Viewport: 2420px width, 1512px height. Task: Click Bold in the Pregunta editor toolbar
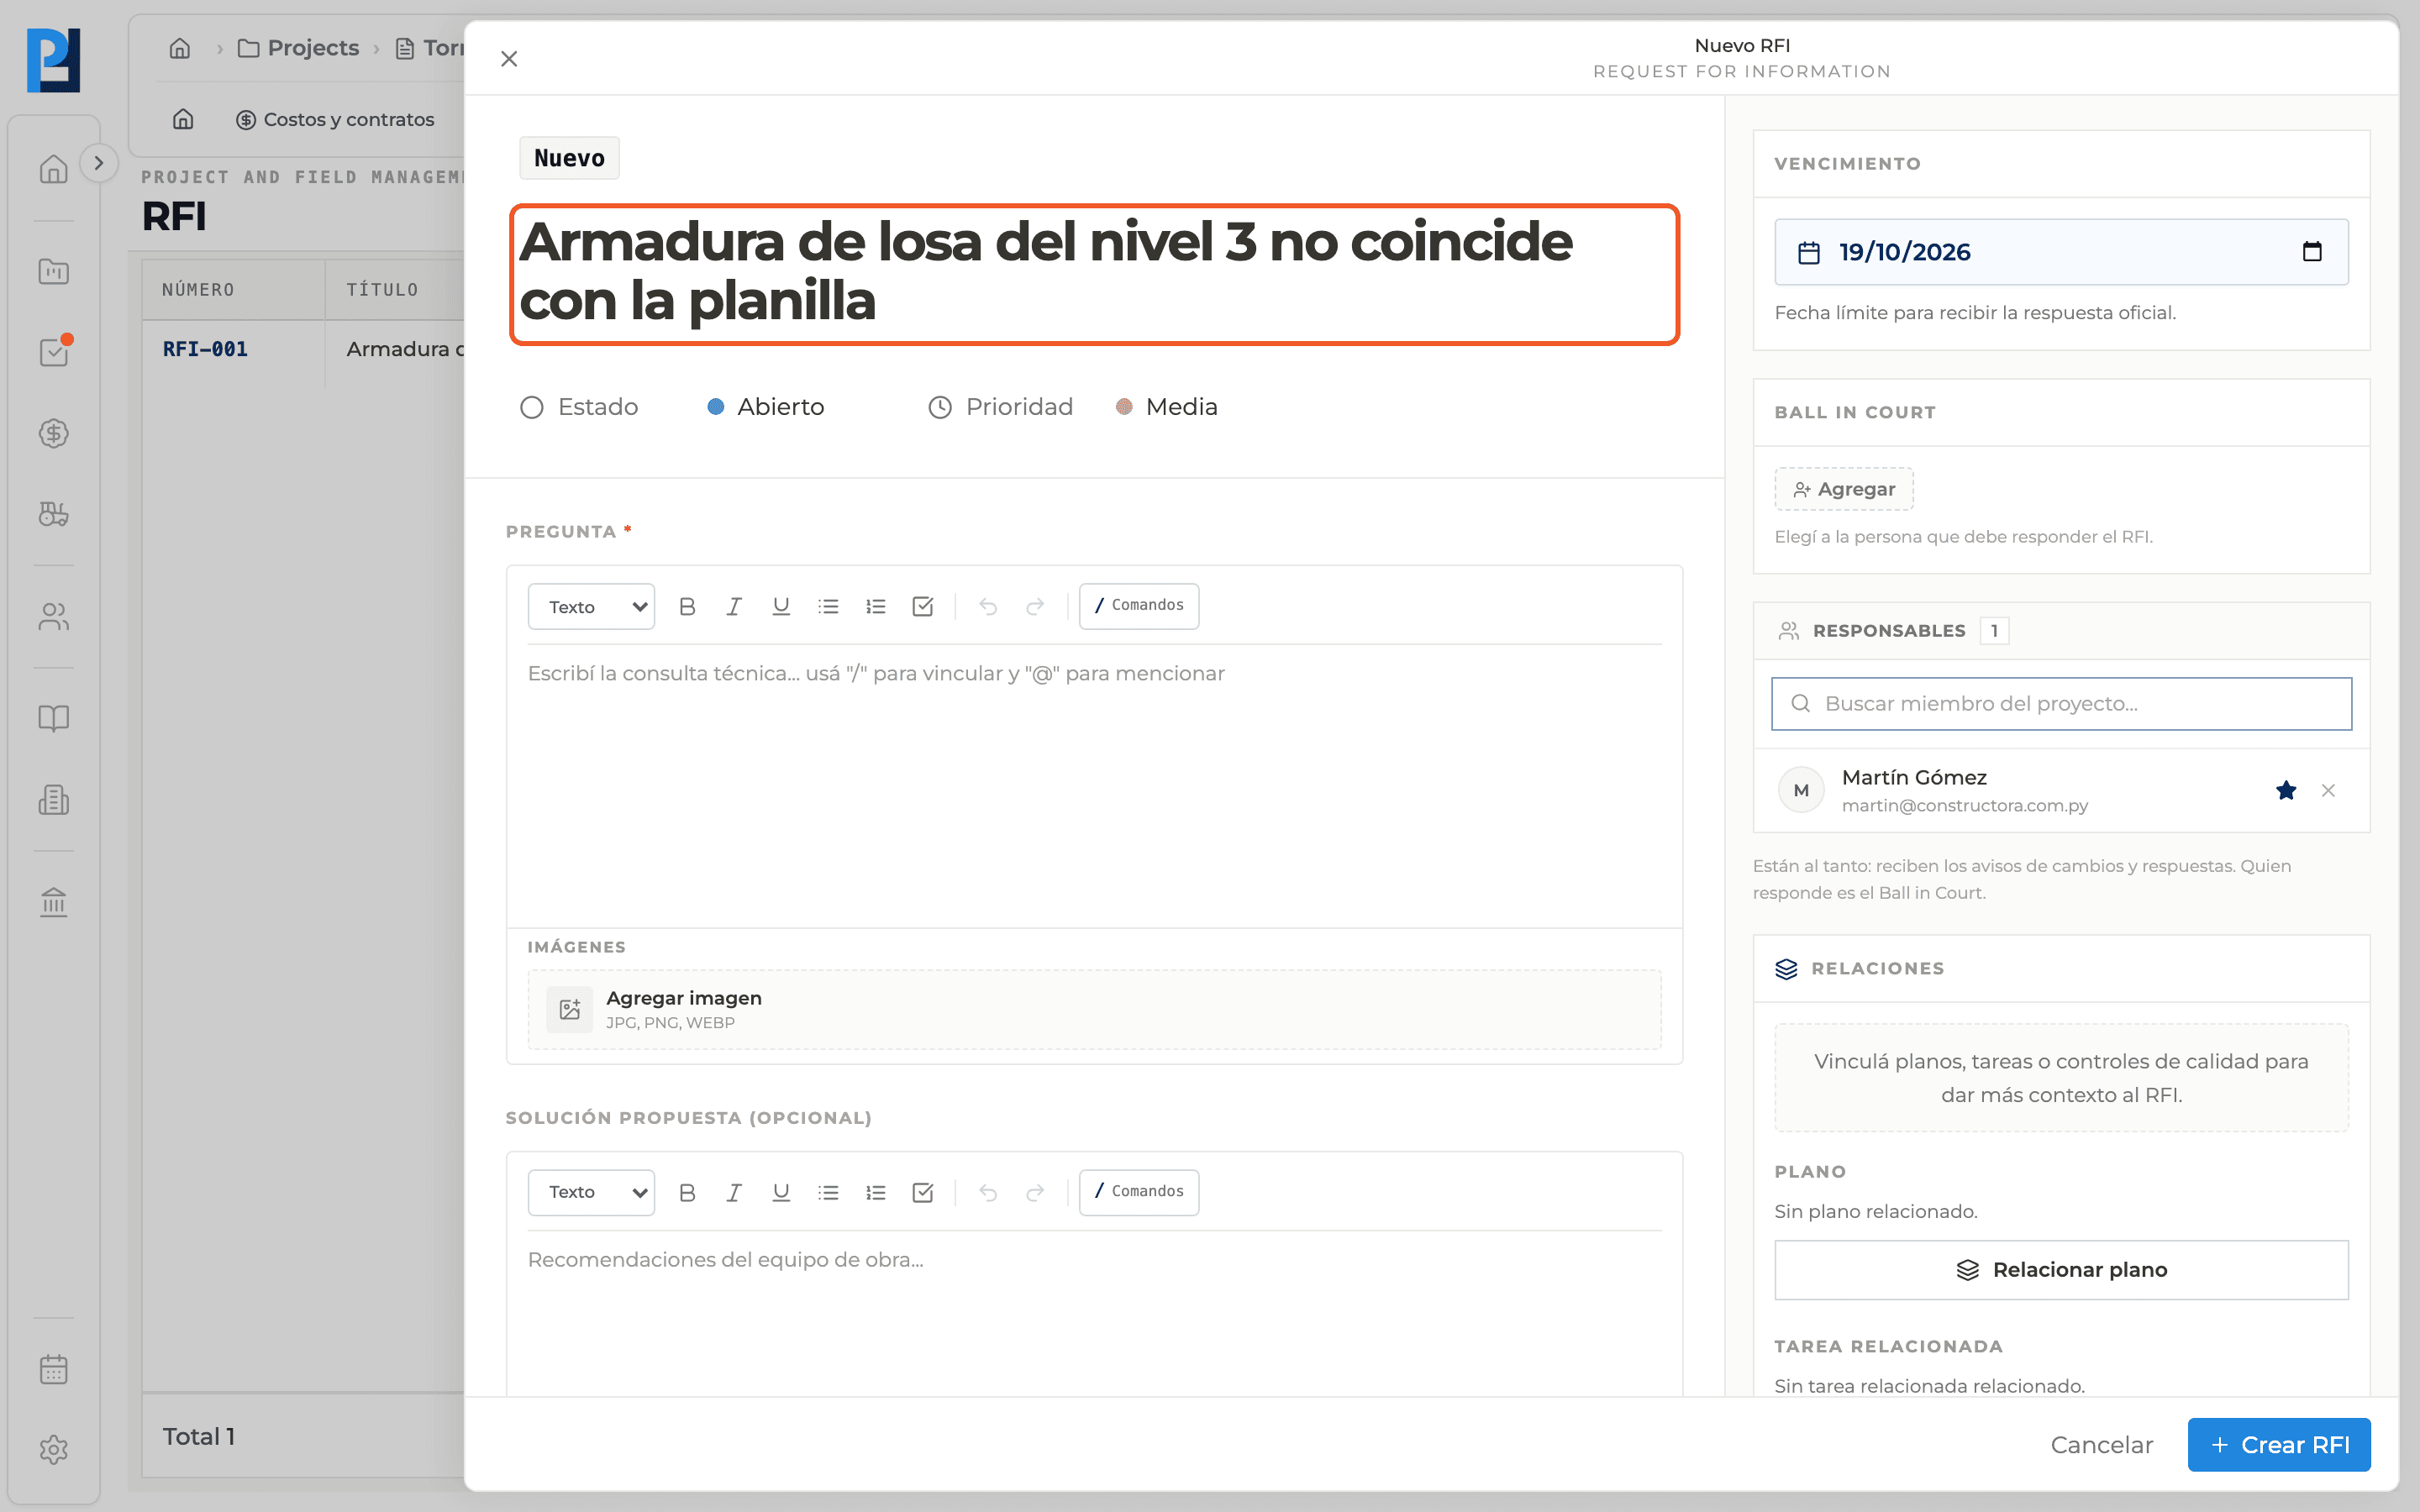(687, 606)
